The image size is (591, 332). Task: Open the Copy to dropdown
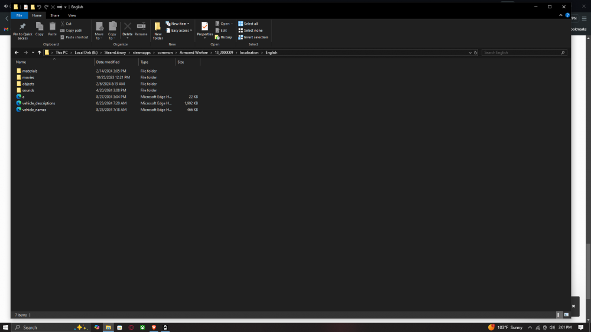tap(112, 31)
